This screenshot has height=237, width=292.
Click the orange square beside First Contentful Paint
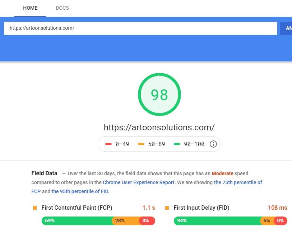click(x=35, y=208)
